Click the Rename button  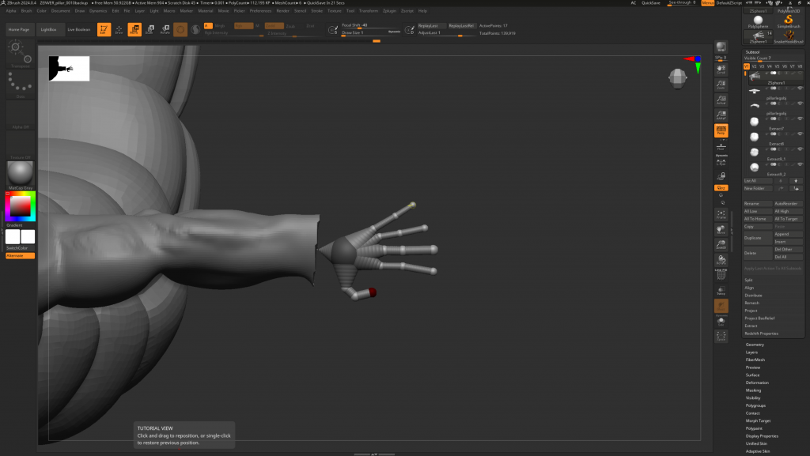pos(757,204)
